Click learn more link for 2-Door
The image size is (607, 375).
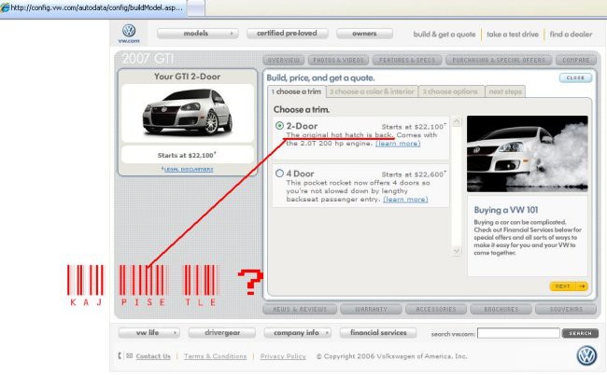tap(398, 144)
